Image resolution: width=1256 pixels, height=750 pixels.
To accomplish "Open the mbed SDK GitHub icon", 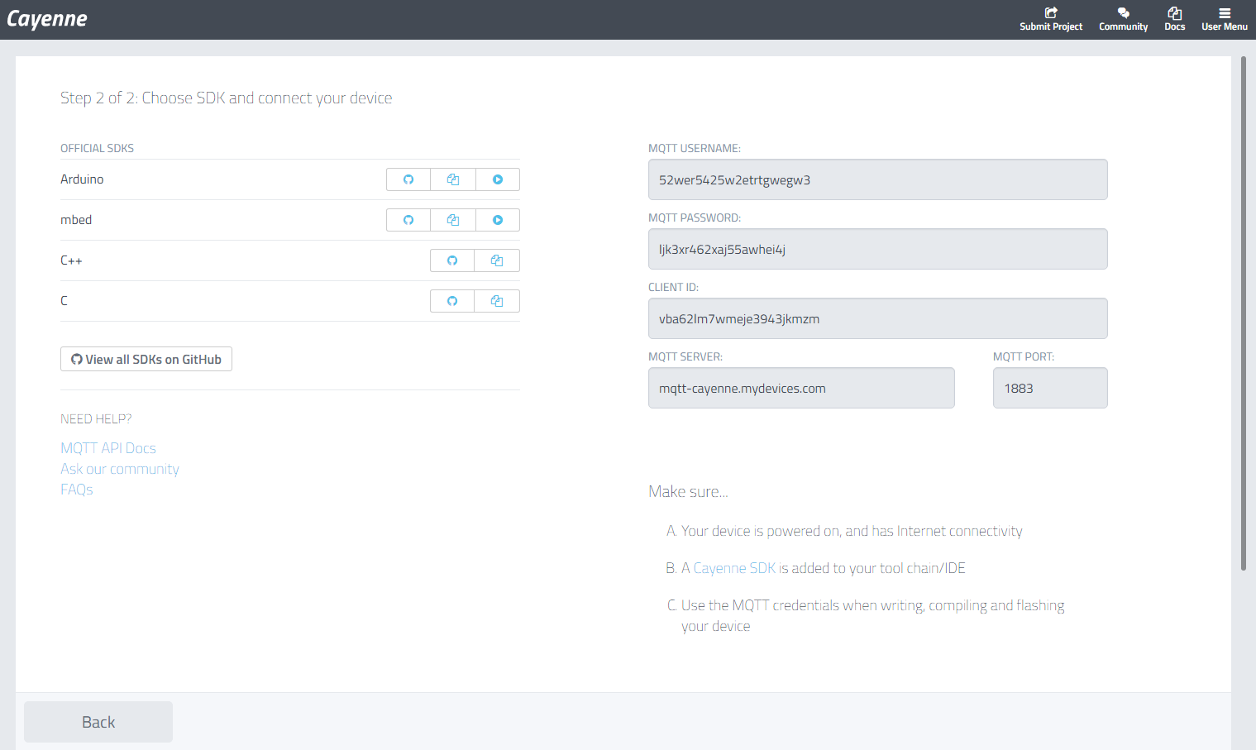I will (x=408, y=220).
